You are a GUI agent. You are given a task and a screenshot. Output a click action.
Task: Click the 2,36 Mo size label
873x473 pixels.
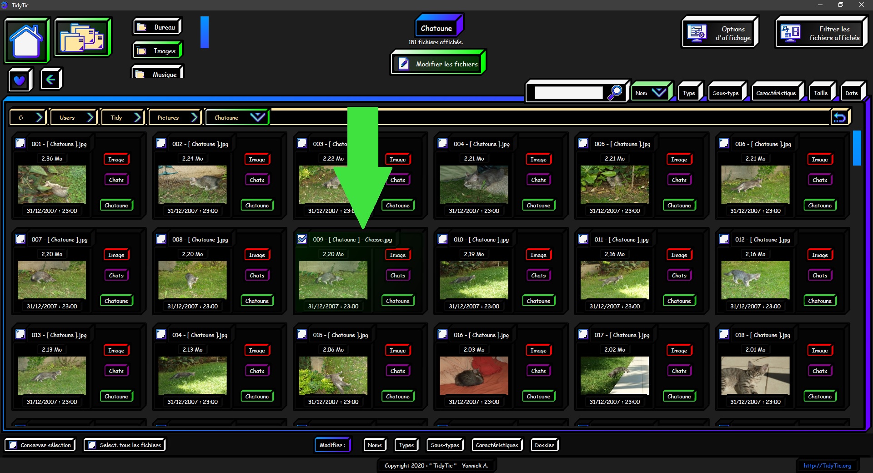tap(52, 158)
